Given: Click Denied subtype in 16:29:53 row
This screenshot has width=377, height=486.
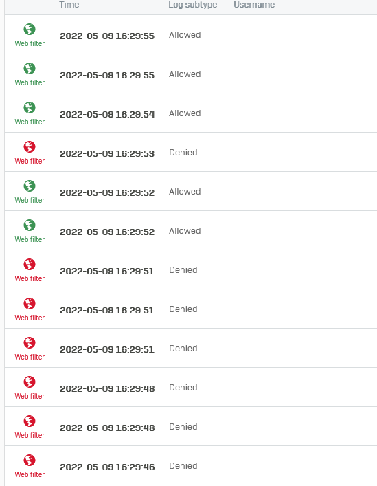Looking at the screenshot, I should pyautogui.click(x=183, y=152).
